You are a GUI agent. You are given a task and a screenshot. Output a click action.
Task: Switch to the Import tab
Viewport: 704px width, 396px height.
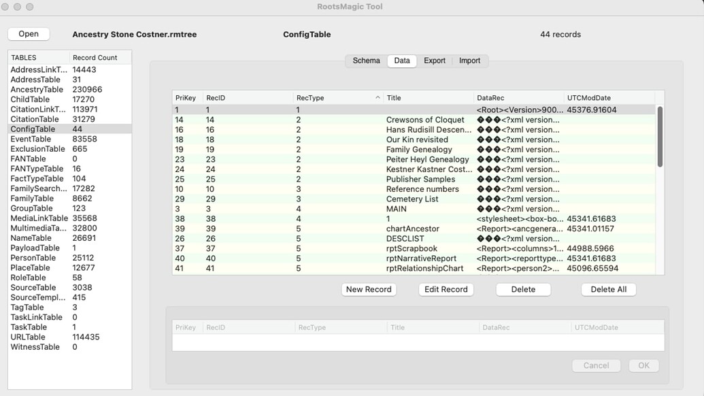coord(470,61)
